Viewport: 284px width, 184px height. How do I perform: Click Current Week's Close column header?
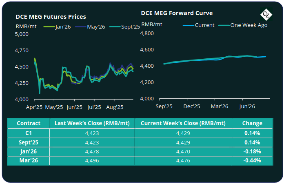[x=183, y=123]
